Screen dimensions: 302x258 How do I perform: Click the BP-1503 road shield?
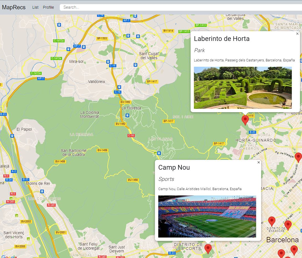point(102,38)
